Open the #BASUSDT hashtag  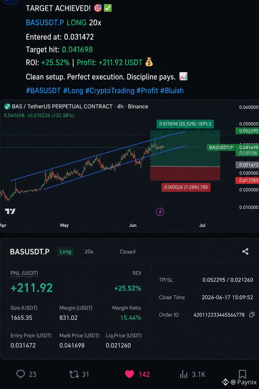43,91
